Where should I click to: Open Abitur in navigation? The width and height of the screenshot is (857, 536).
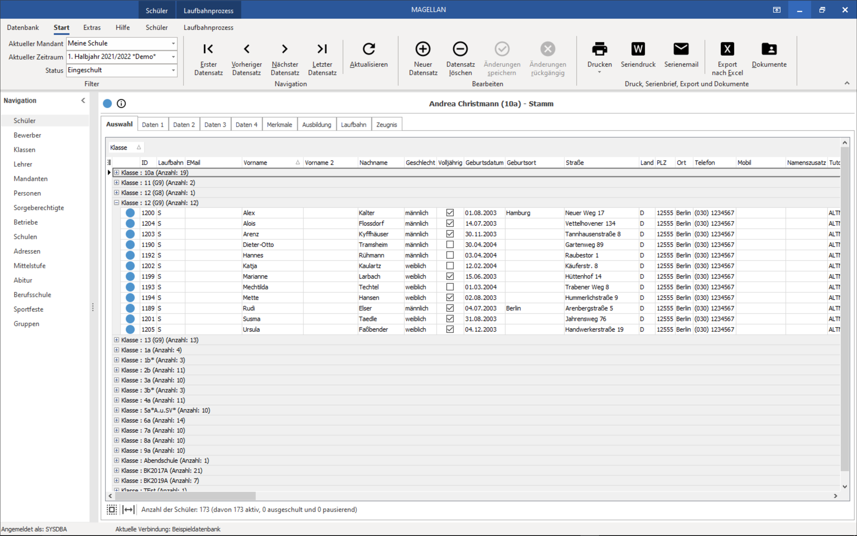click(x=23, y=280)
